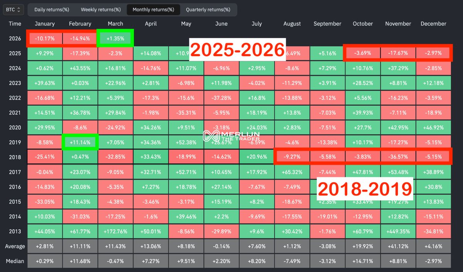The width and height of the screenshot is (463, 272).
Task: Select the Median August value -7.49%
Action: click(292, 261)
